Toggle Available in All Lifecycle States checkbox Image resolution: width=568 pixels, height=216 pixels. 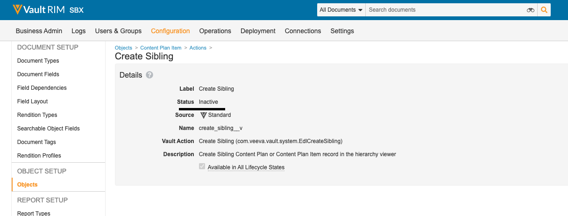point(202,167)
